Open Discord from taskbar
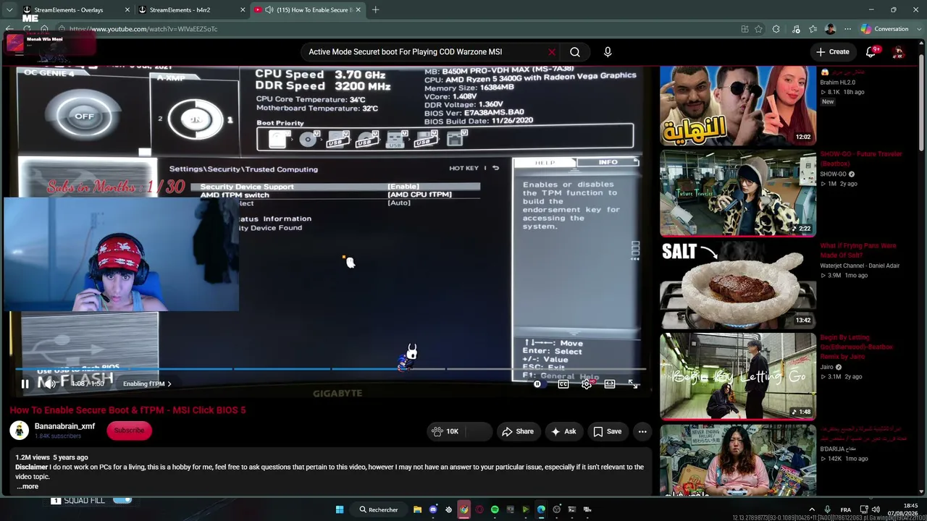The height and width of the screenshot is (521, 927). coord(433,509)
